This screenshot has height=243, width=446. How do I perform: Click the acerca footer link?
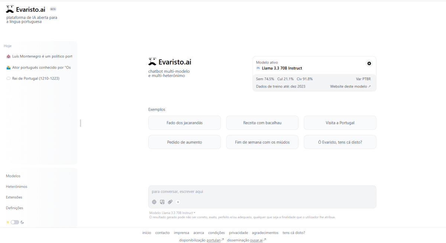click(x=198, y=233)
